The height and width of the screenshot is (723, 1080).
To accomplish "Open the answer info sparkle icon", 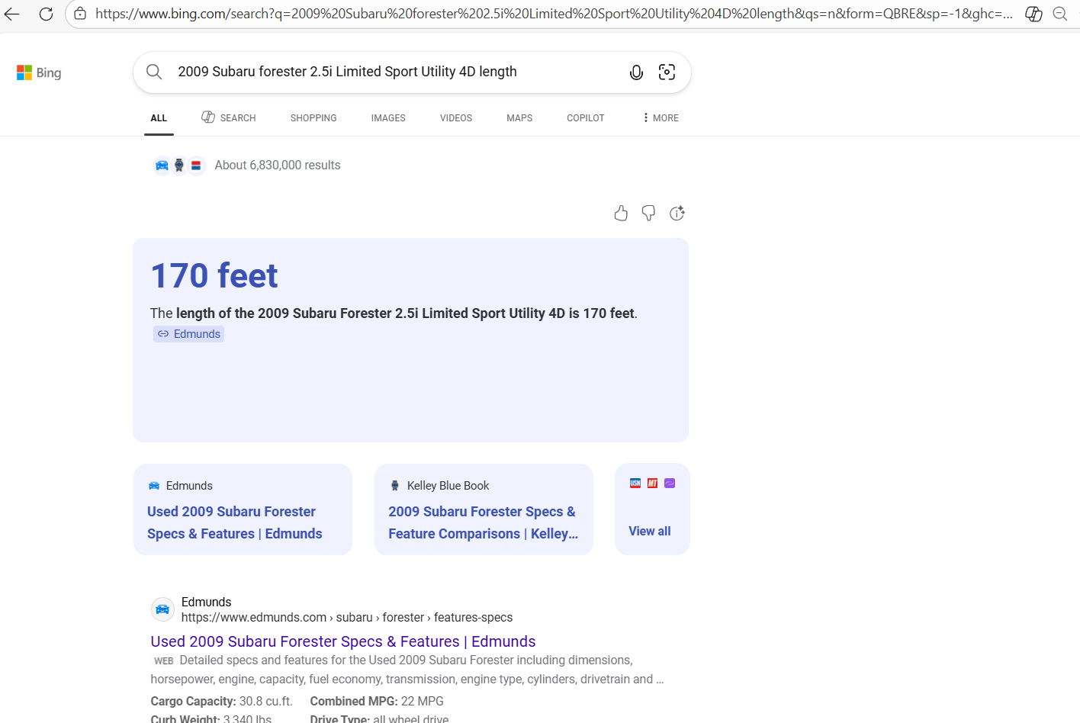I will 677,214.
